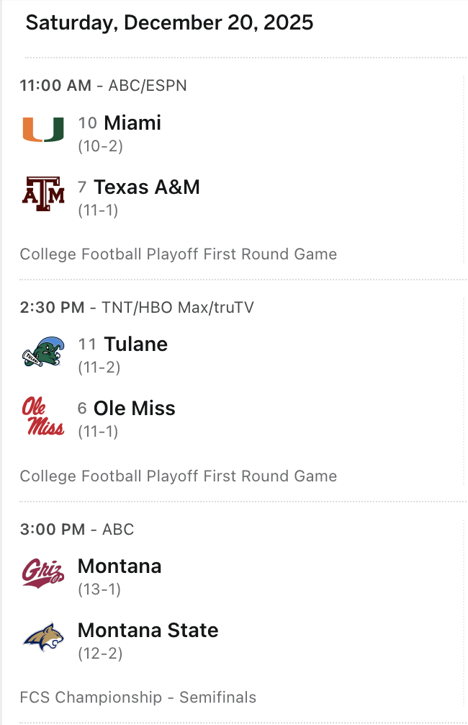Click the Ole Miss logo

point(43,416)
